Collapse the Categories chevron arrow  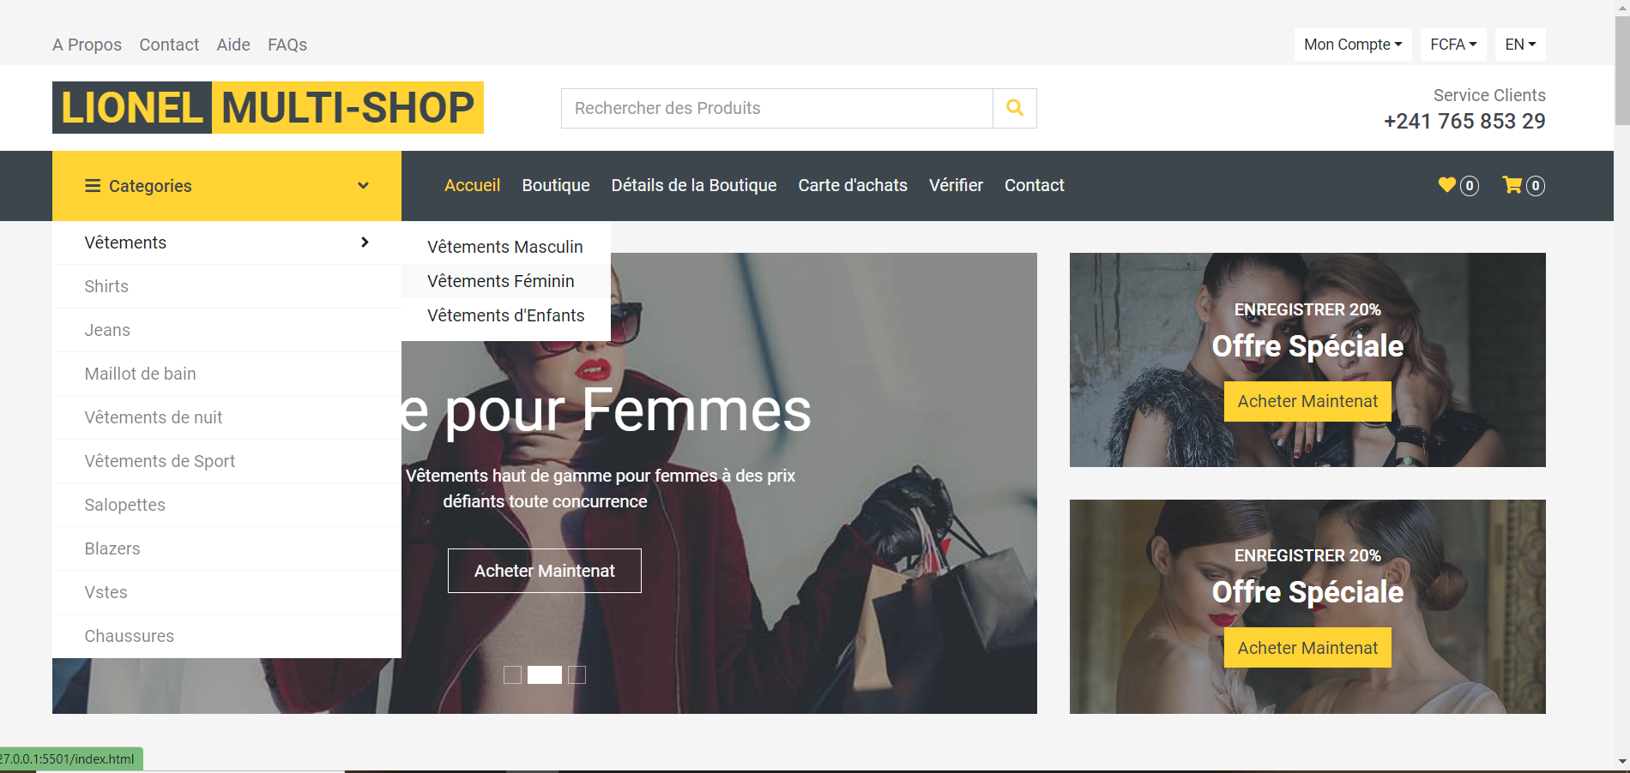pos(363,186)
